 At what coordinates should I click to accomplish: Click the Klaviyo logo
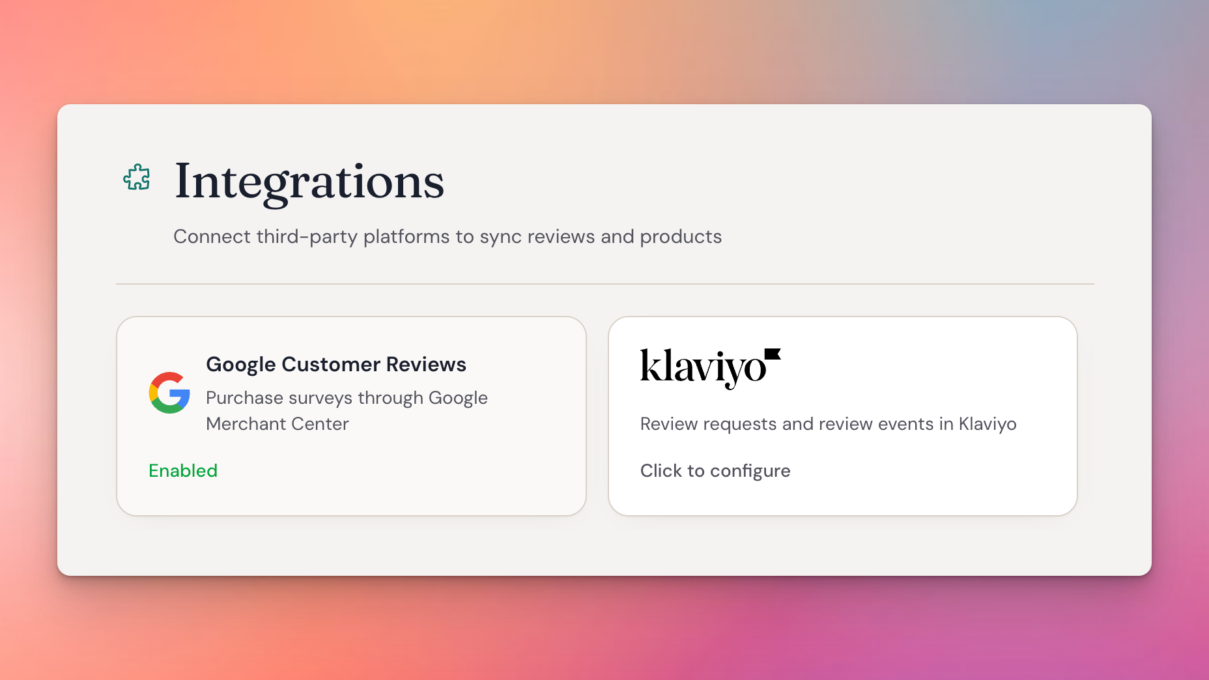710,368
